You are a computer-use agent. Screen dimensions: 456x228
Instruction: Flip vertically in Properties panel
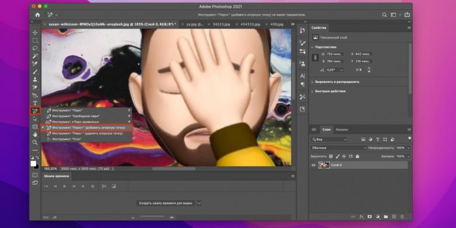(369, 70)
